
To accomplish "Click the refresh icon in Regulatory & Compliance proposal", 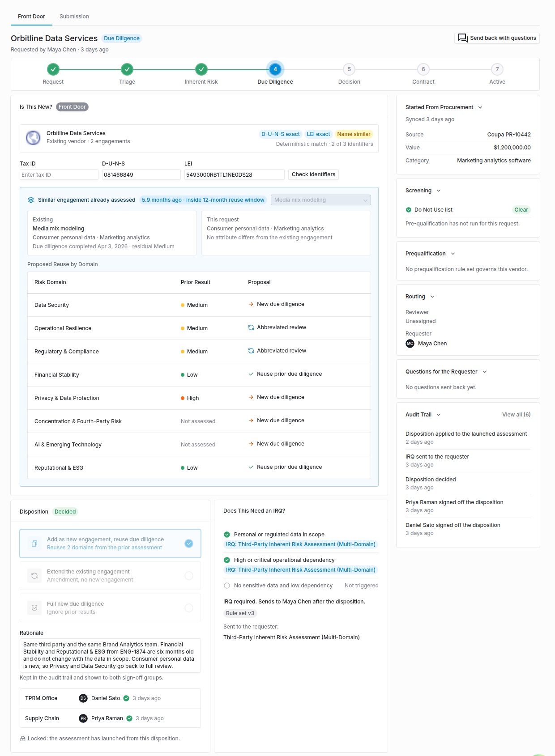I will pyautogui.click(x=251, y=351).
